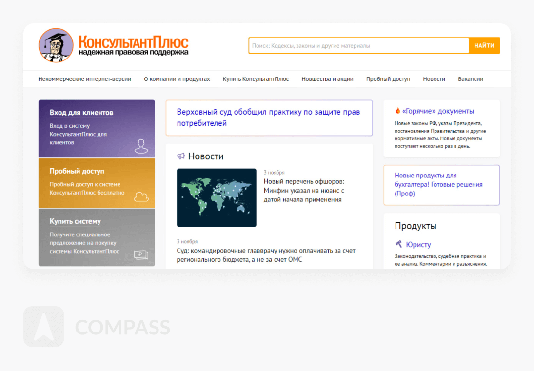This screenshot has height=371, width=534.
Task: Click the user silhouette icon in client login
Action: tap(141, 146)
